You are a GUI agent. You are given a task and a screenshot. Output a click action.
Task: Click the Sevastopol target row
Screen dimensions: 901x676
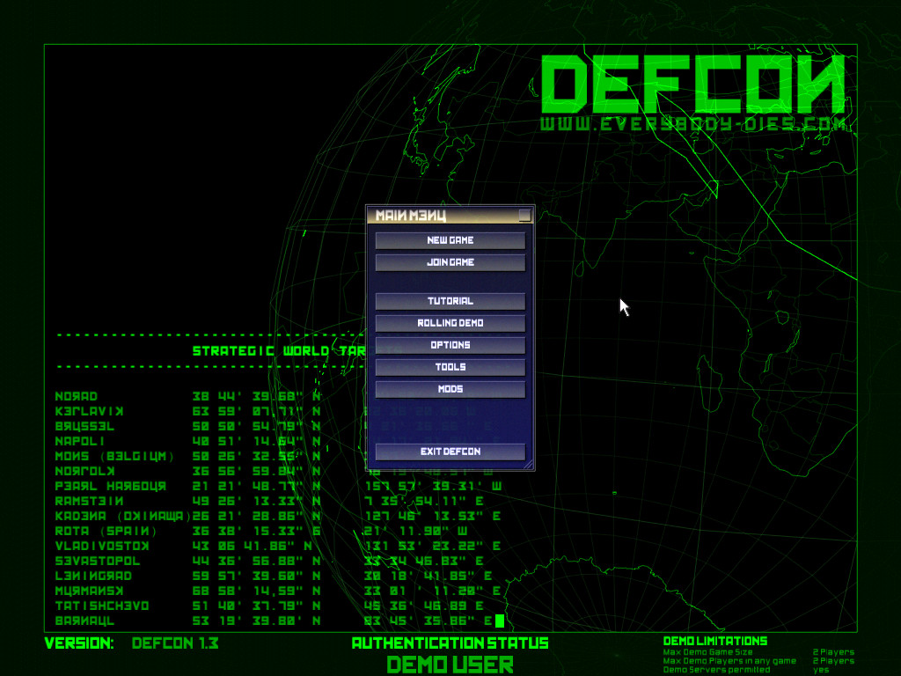[x=269, y=561]
